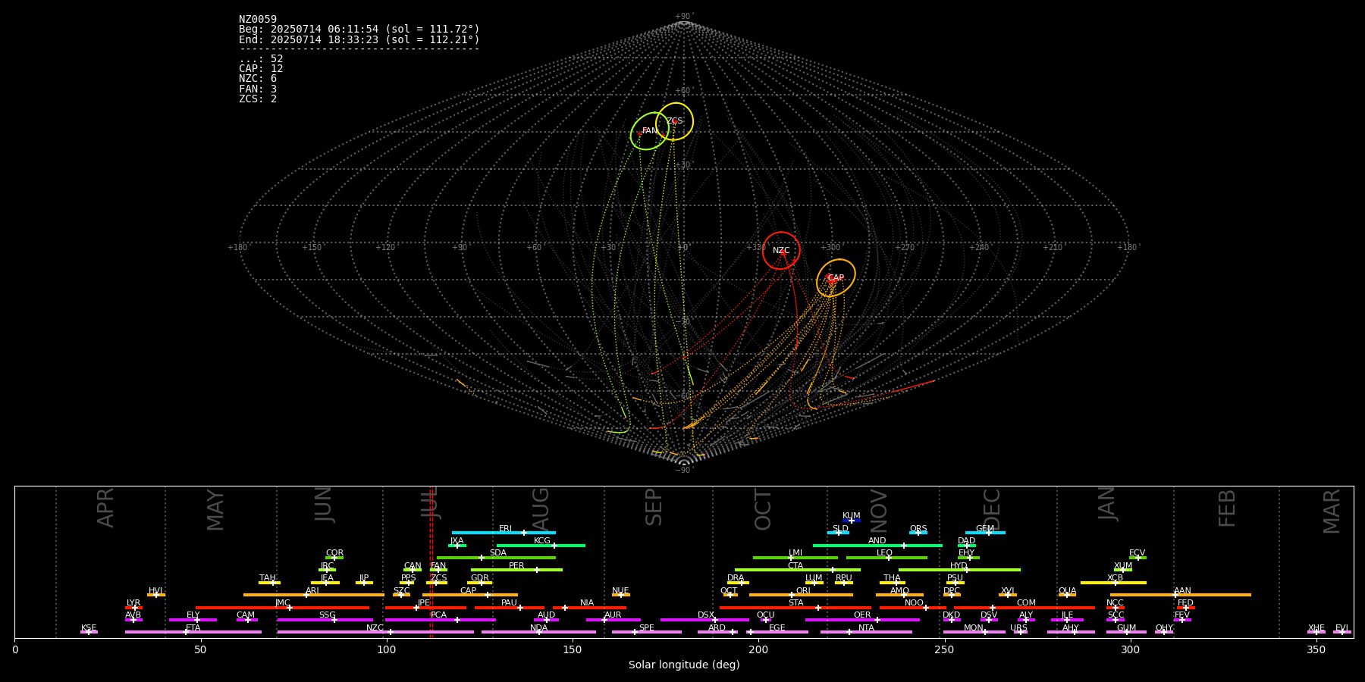This screenshot has width=1365, height=682.
Task: Select the purple SSG shower bar
Action: click(325, 620)
